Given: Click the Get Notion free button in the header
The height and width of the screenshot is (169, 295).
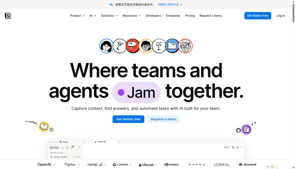Looking at the screenshot, I should [258, 16].
